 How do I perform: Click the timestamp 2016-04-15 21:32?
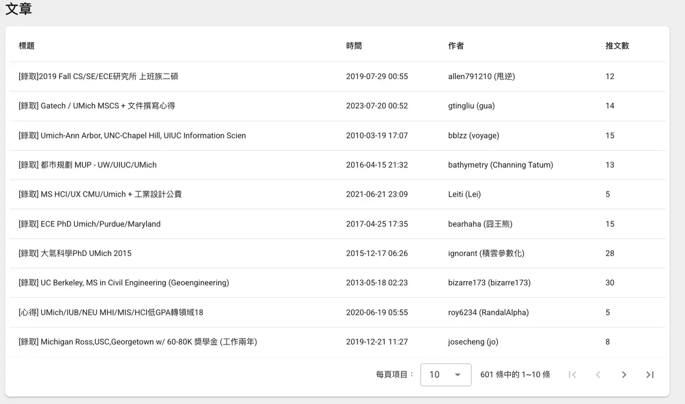pos(377,165)
